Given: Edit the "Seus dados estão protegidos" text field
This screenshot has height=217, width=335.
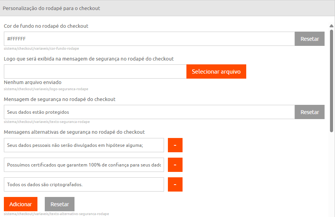Looking at the screenshot, I should 149,112.
